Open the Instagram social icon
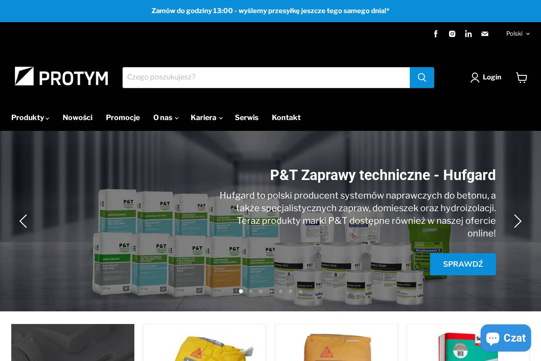541x361 pixels. [452, 34]
